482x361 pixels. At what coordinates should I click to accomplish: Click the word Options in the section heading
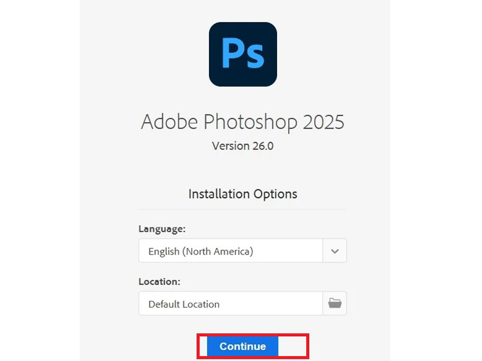(x=275, y=194)
